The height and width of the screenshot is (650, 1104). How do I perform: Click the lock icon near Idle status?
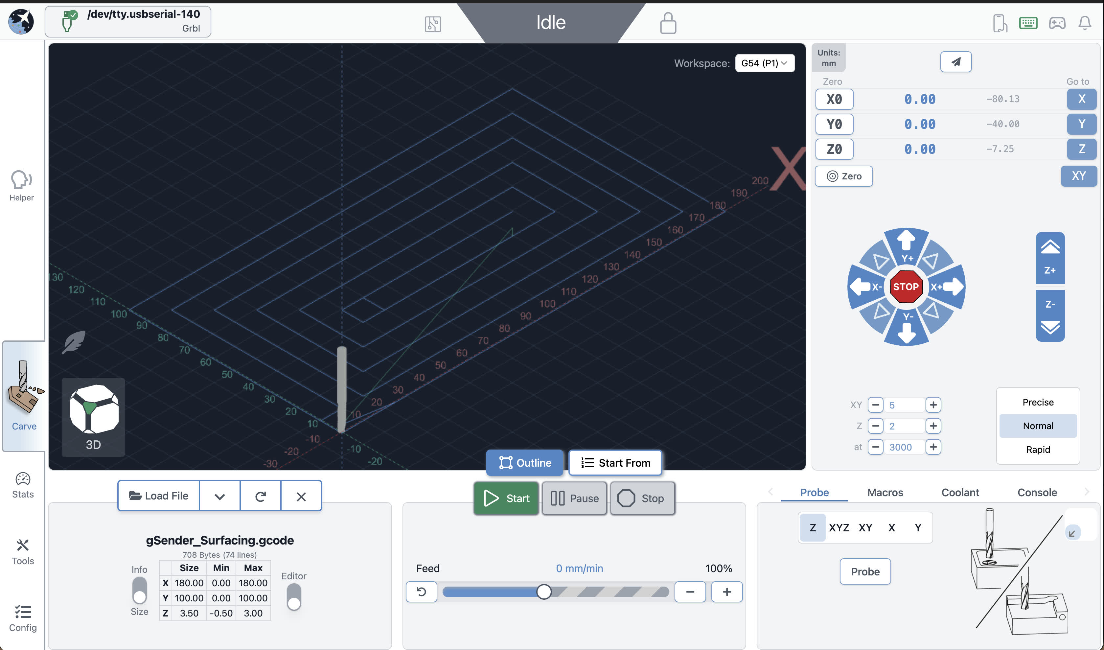point(668,23)
